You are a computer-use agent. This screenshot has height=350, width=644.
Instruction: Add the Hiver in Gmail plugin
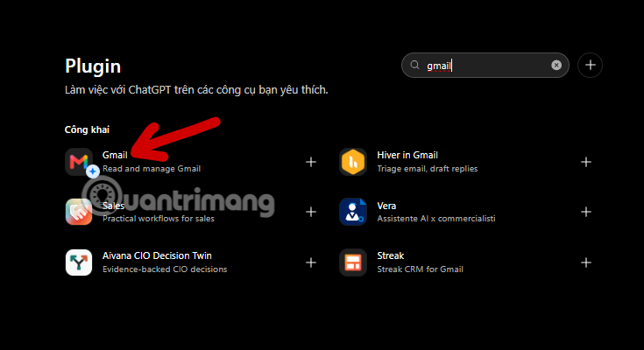586,162
